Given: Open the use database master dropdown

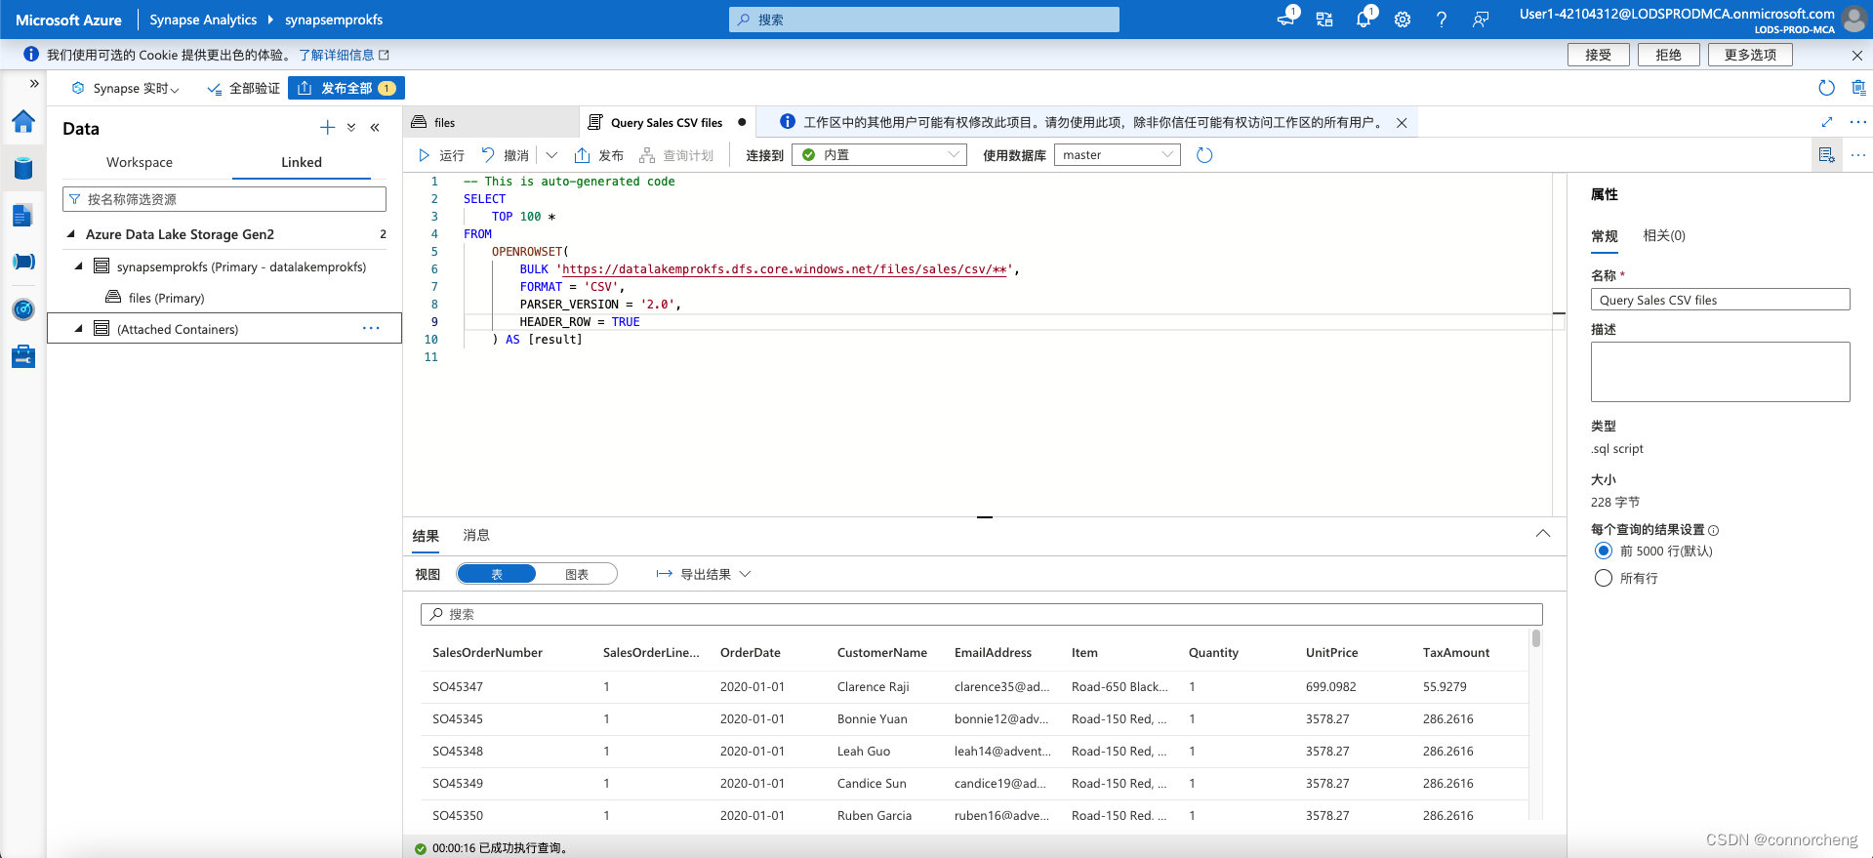Looking at the screenshot, I should [1118, 155].
